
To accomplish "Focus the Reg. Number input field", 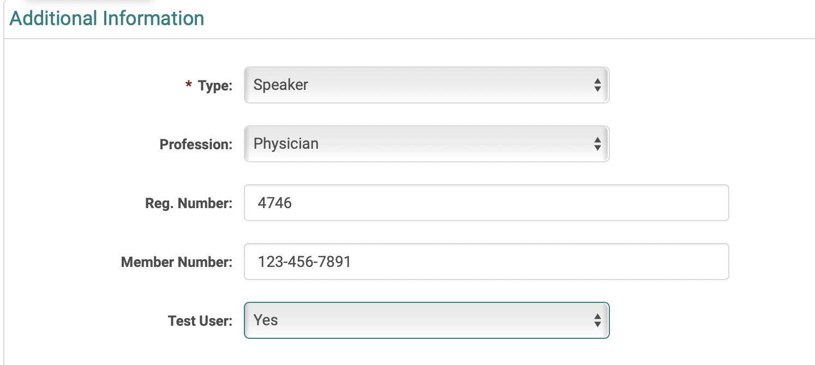I will (x=486, y=203).
